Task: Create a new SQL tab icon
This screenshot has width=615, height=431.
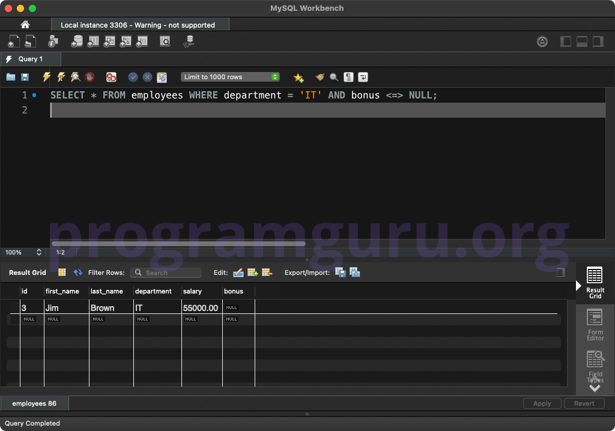Action: (13, 41)
